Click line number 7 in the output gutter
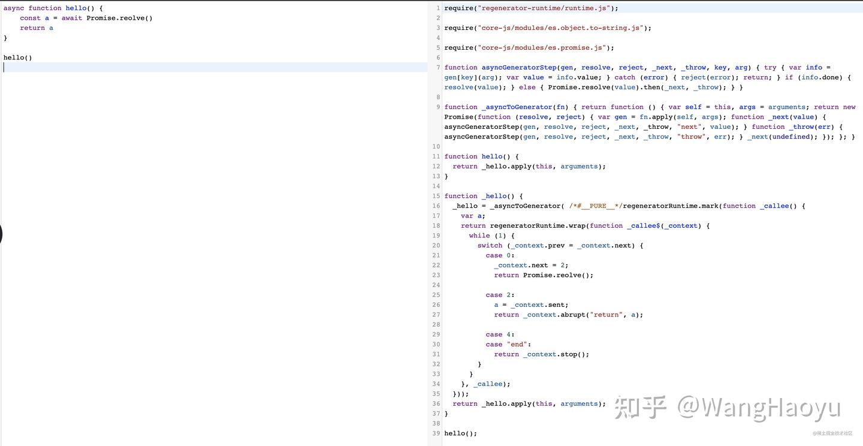The image size is (863, 446). [x=438, y=68]
